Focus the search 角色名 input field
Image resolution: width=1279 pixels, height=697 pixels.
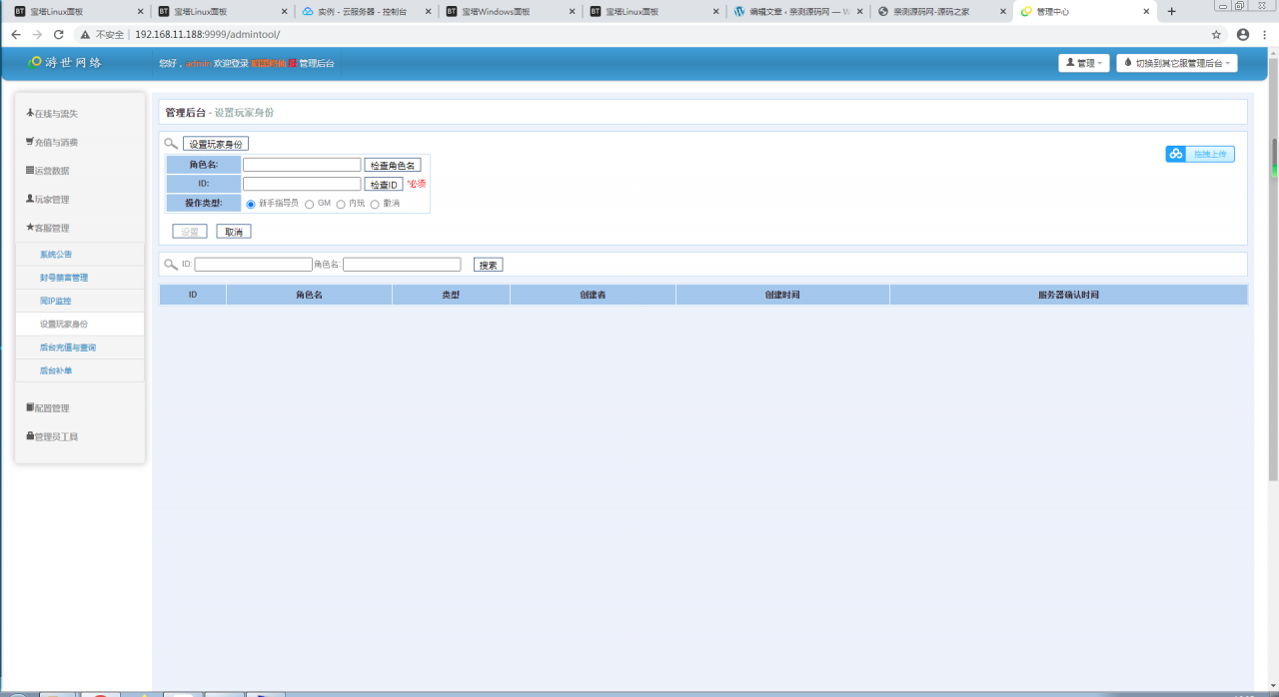(x=402, y=265)
